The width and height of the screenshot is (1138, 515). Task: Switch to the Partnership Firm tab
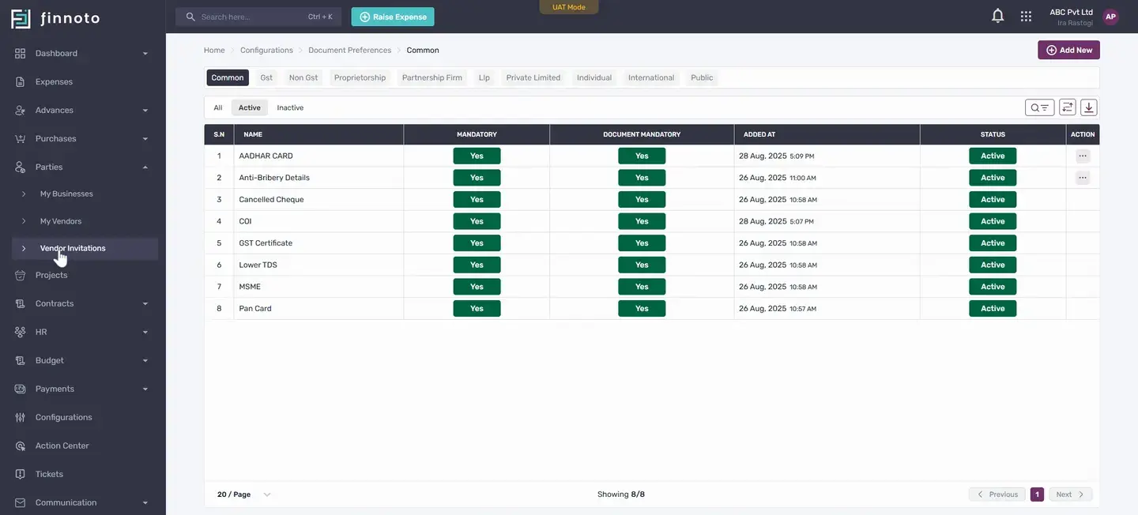pyautogui.click(x=432, y=77)
